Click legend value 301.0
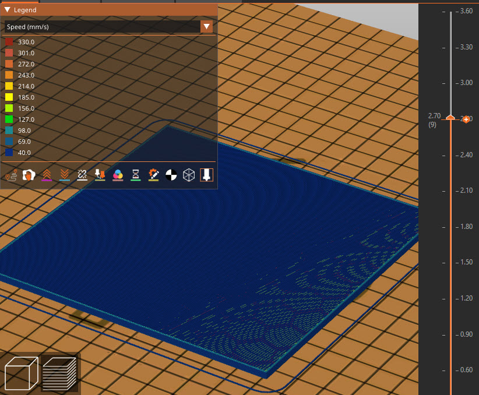 tap(26, 53)
